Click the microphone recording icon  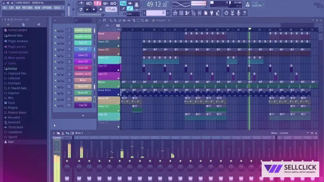point(239,13)
